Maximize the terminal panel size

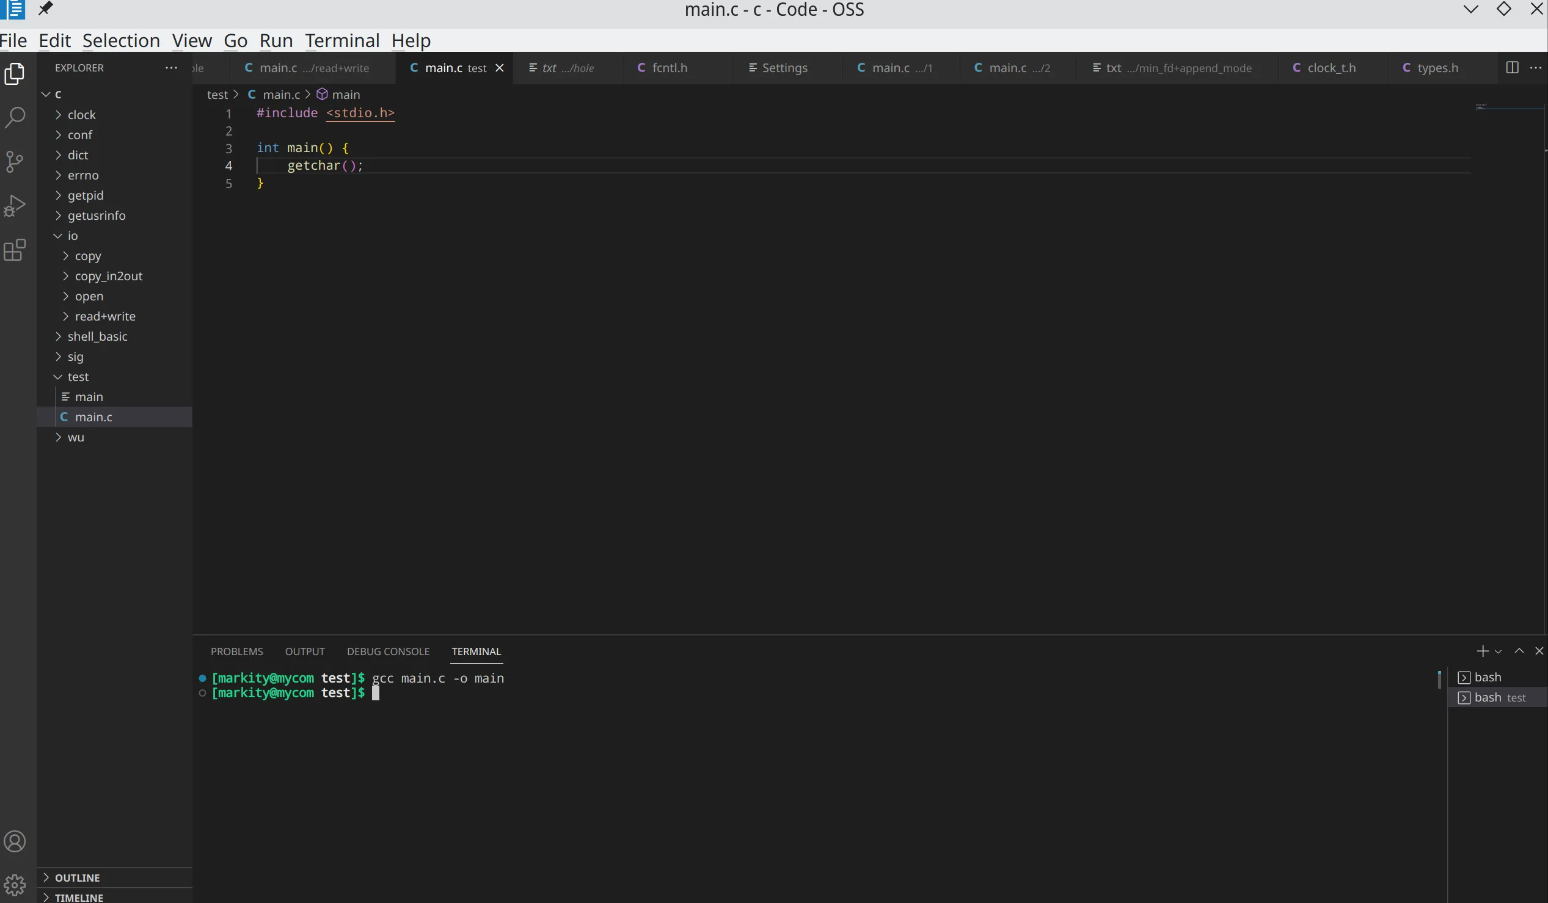(1519, 651)
